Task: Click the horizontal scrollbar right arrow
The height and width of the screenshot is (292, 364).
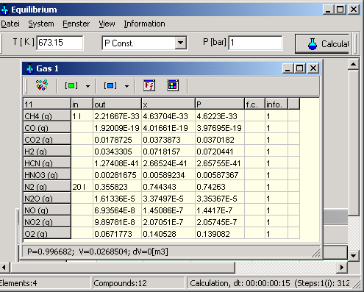Action: tap(342, 267)
